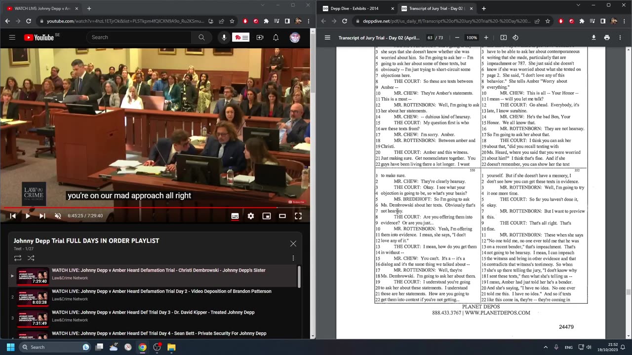Open the YouTube guide hamburger menu

[x=12, y=37]
